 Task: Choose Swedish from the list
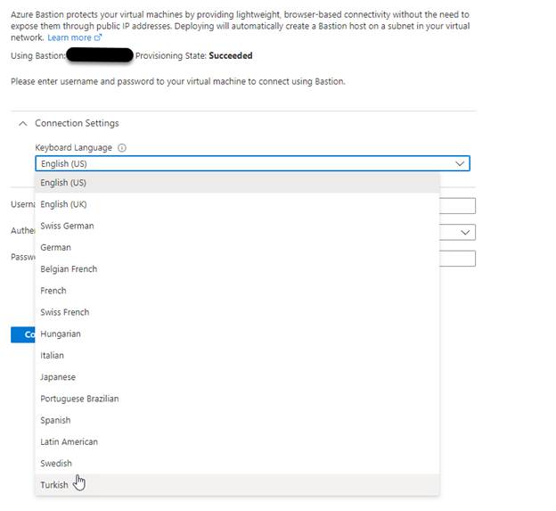[x=56, y=463]
